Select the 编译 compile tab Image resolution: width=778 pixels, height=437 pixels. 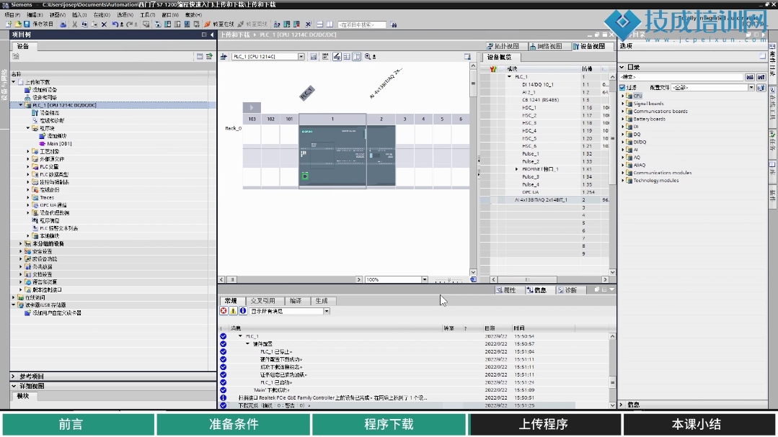(x=296, y=301)
